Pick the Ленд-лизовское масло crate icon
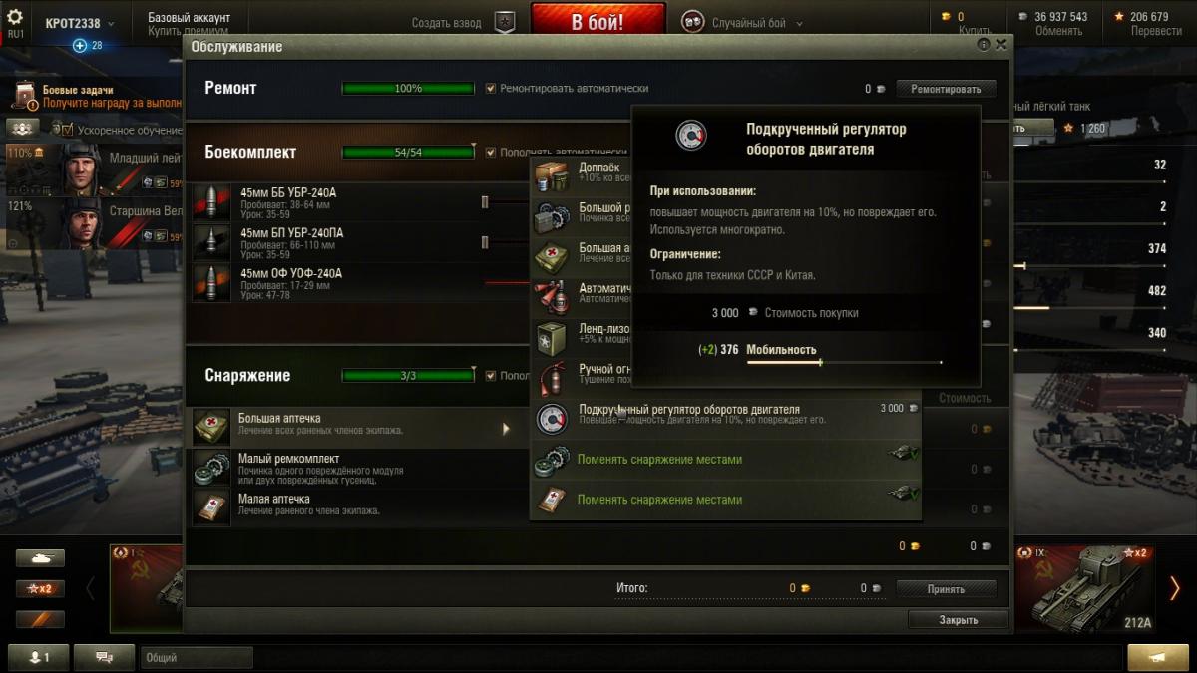The width and height of the screenshot is (1197, 673). tap(552, 338)
